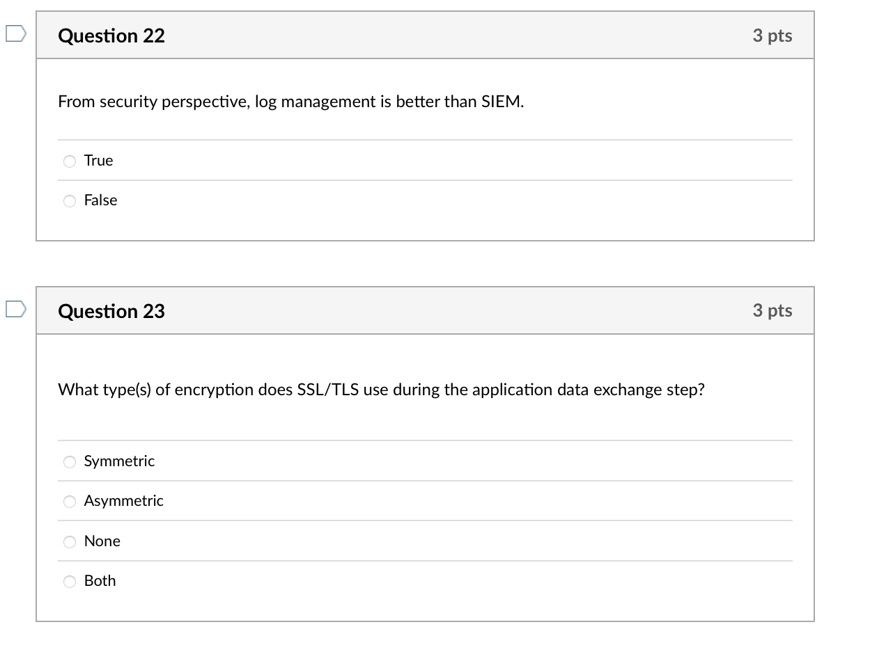The image size is (886, 652).
Task: Click the Question 22 statement about SIEM
Action: pos(290,102)
